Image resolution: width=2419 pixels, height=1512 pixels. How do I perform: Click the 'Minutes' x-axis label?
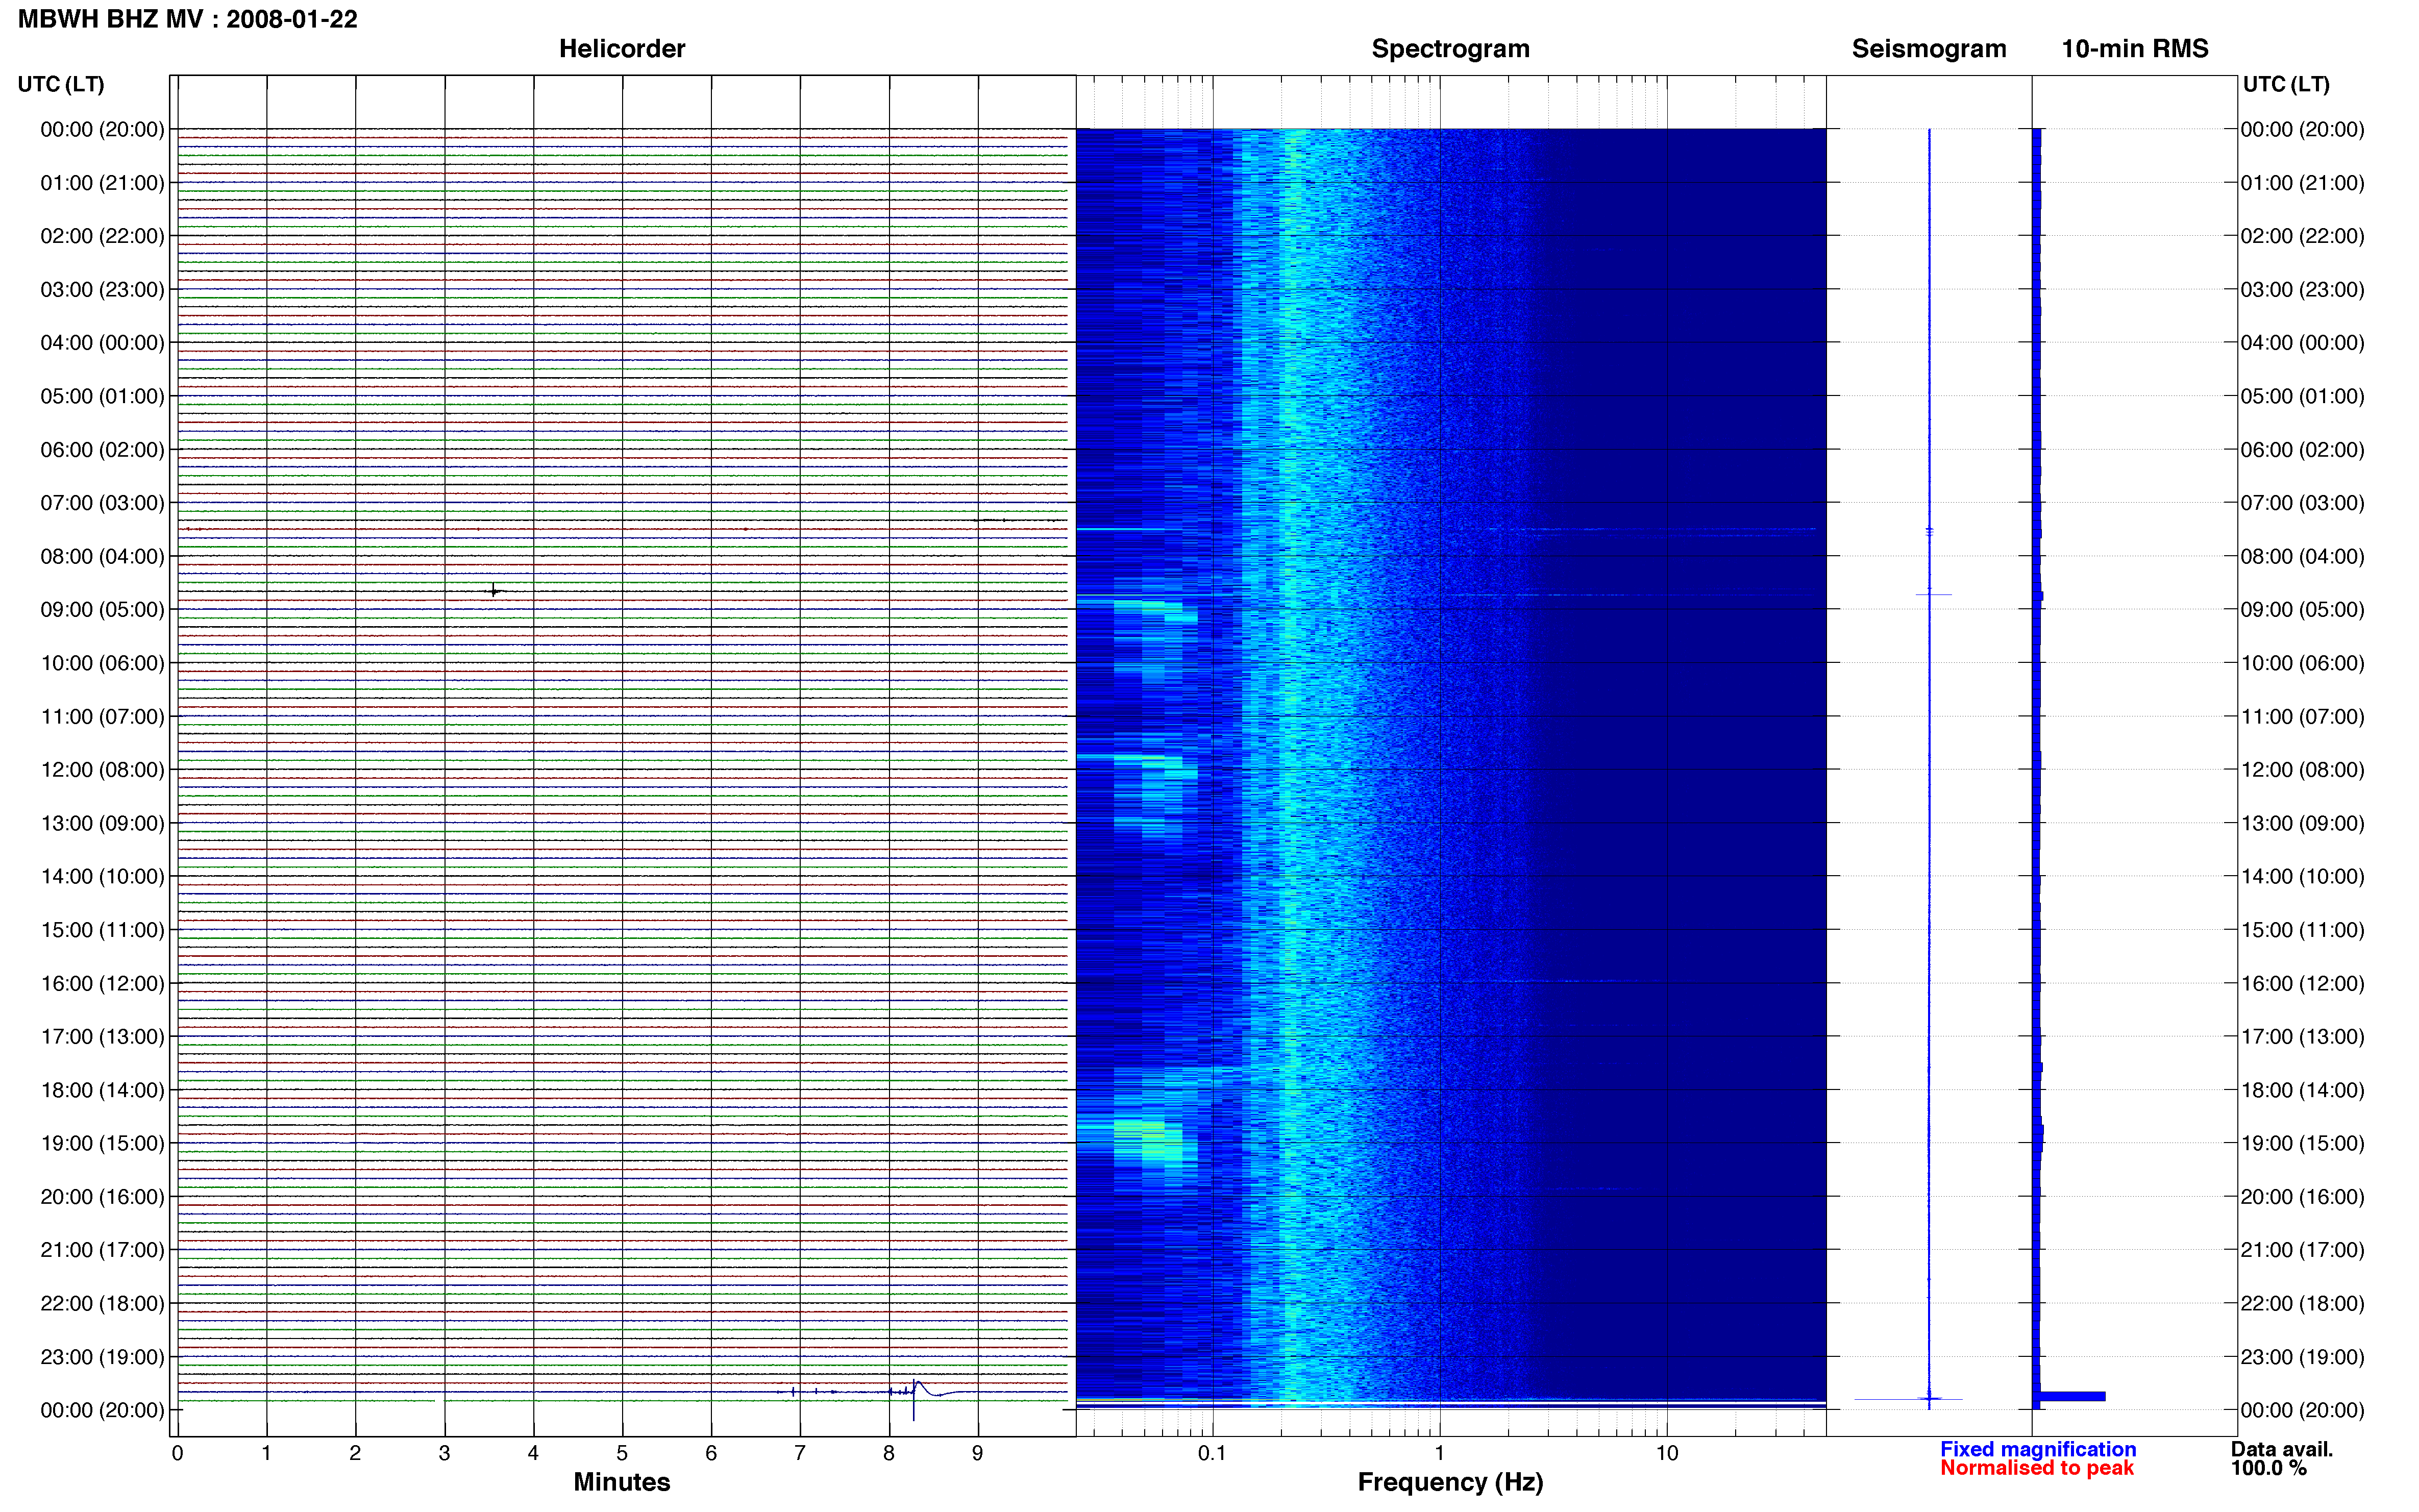pyautogui.click(x=622, y=1482)
